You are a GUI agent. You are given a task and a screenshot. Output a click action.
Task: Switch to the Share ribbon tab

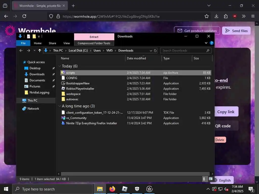[52, 43]
